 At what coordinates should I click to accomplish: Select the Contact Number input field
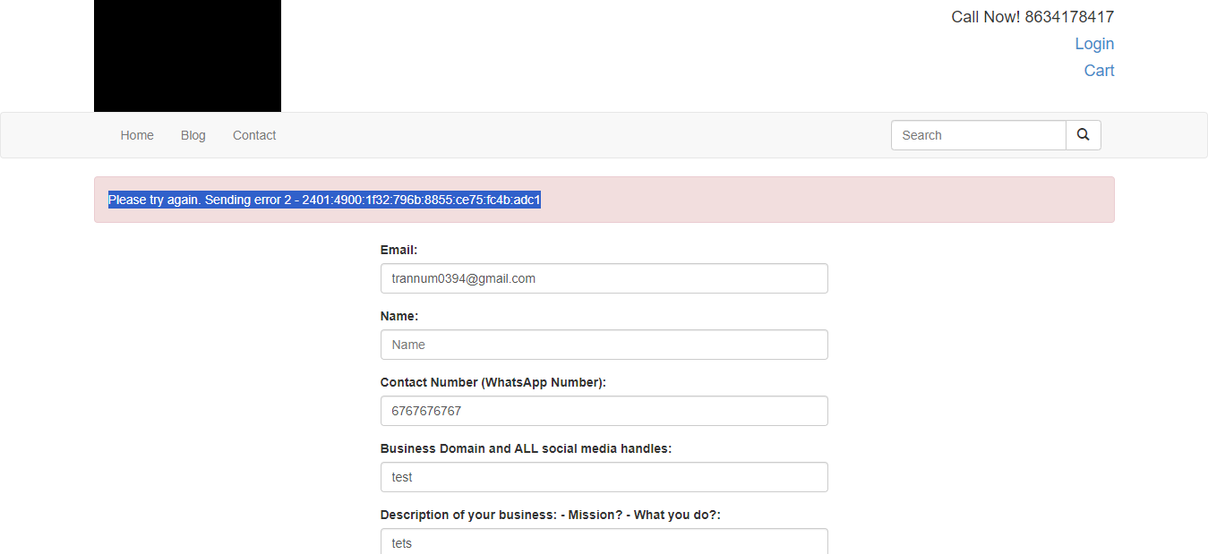click(x=604, y=411)
